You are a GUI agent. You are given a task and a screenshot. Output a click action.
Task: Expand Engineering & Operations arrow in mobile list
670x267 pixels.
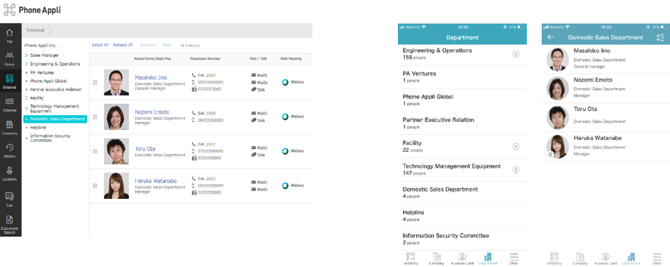coord(516,54)
